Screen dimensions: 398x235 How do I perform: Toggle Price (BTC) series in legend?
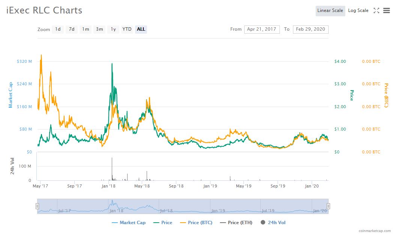[x=196, y=223]
